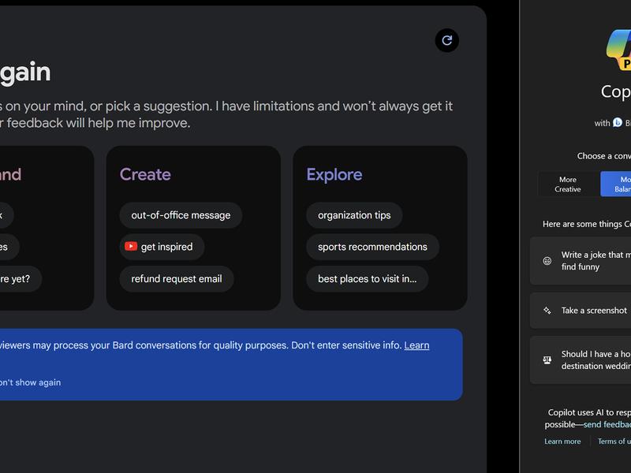Screen dimensions: 631x473
Task: Click the Create card heading
Action: [145, 174]
